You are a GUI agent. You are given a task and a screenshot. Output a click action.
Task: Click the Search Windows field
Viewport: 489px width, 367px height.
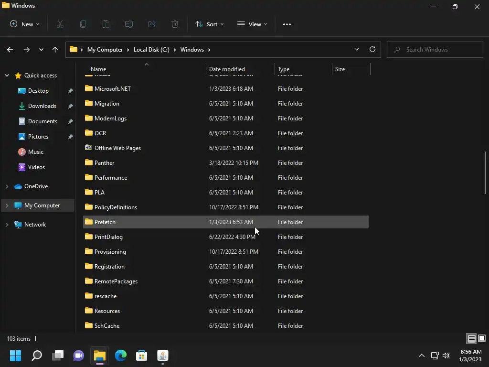435,50
